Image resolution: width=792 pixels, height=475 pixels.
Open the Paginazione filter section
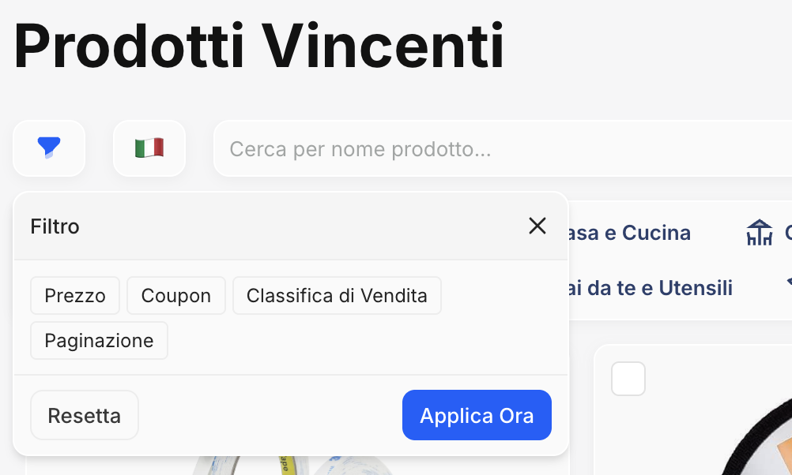[x=99, y=340]
